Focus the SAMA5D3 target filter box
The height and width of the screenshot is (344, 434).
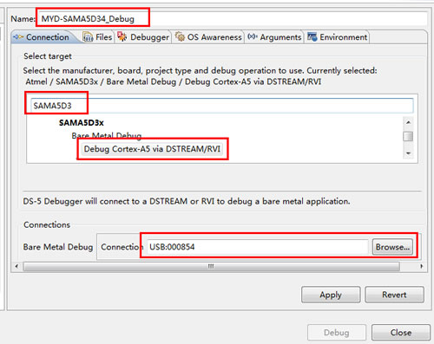coord(221,106)
